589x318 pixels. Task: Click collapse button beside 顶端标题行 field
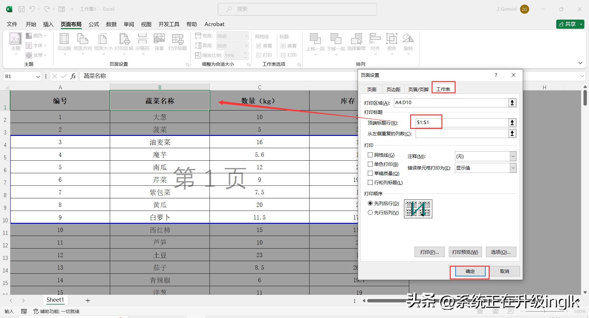pos(512,123)
